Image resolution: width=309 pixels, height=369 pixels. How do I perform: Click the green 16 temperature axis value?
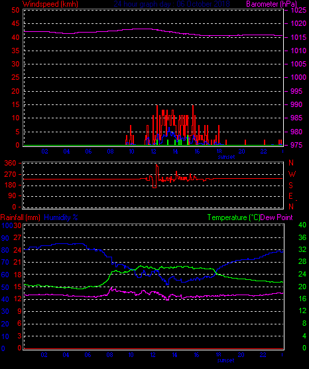pyautogui.click(x=302, y=299)
